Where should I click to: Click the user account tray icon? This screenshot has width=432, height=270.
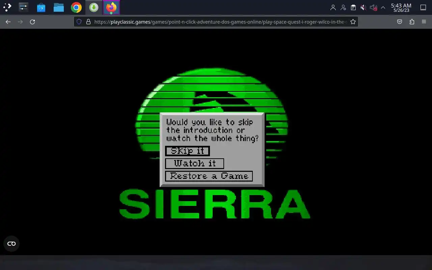coord(333,7)
